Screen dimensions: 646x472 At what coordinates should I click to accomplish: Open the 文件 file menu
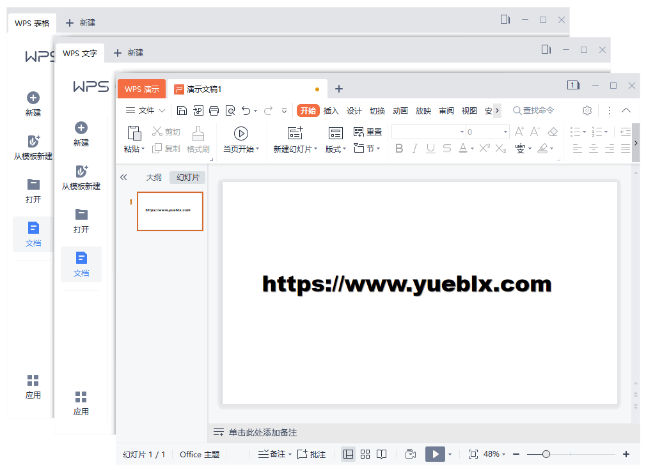146,110
